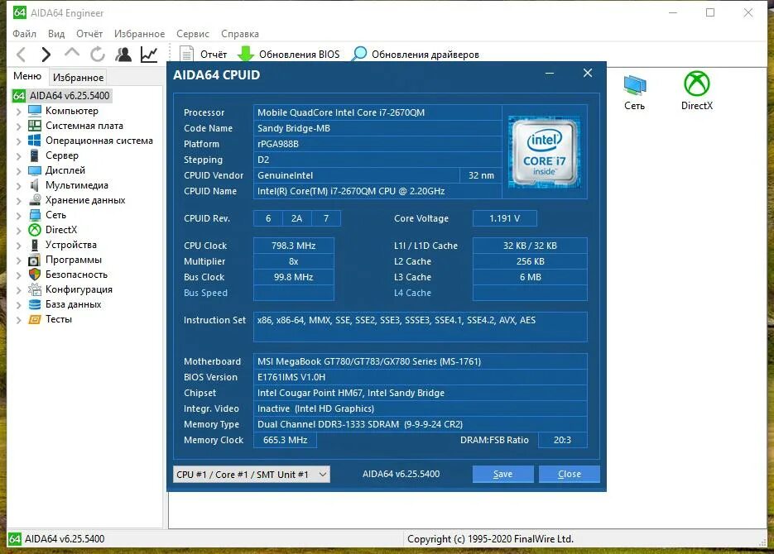The height and width of the screenshot is (554, 774).
Task: Go back with the left arrow toolbar icon
Action: 21,55
